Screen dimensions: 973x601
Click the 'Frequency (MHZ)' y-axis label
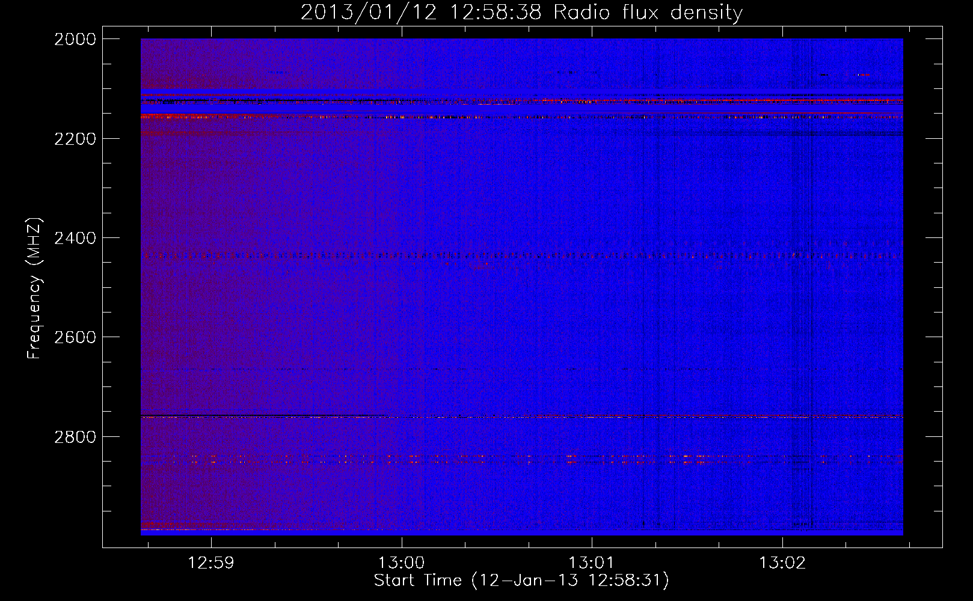point(35,288)
